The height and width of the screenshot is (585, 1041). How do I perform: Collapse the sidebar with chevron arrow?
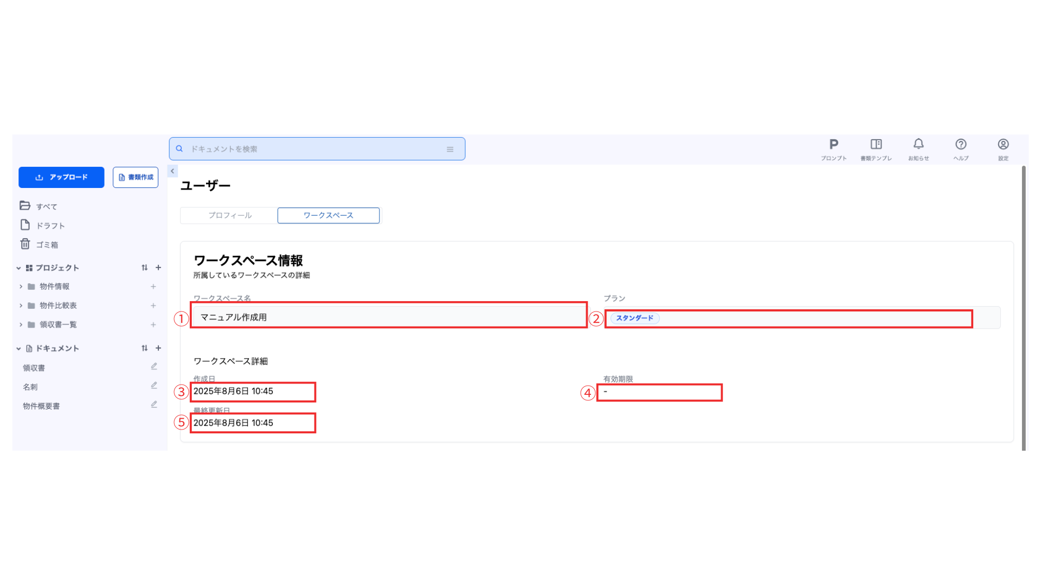[x=172, y=171]
